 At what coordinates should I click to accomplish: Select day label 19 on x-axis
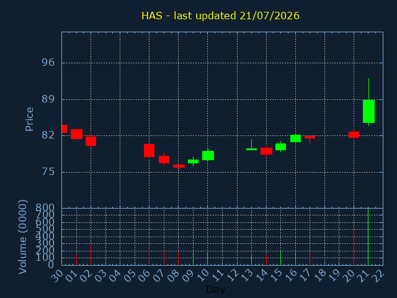pyautogui.click(x=335, y=275)
